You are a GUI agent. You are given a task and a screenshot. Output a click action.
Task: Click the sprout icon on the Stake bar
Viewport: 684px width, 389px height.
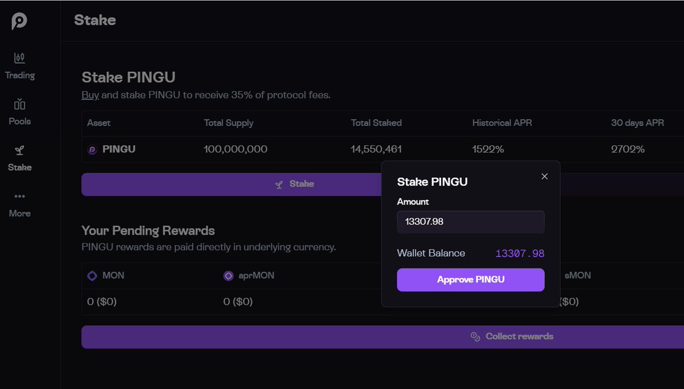coord(279,185)
